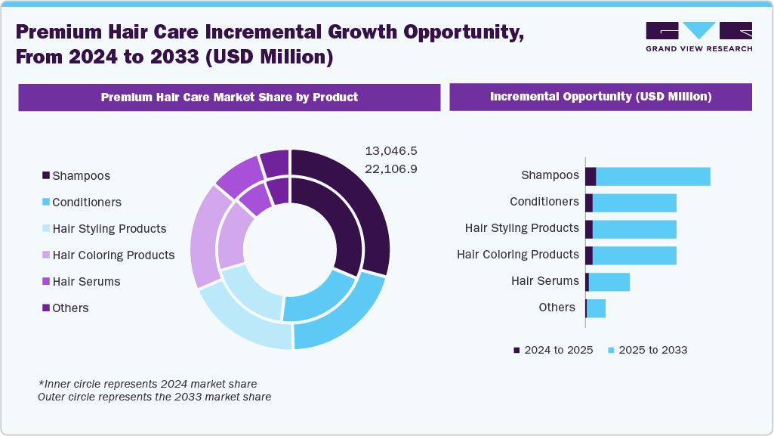The width and height of the screenshot is (774, 436).
Task: Click the 2025 to 2033 legend marker
Action: (610, 350)
